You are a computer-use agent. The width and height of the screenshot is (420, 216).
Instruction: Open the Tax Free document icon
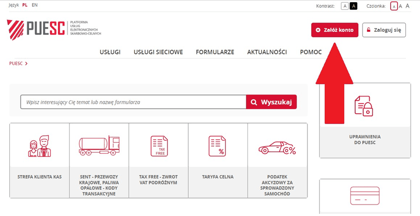[x=158, y=146]
